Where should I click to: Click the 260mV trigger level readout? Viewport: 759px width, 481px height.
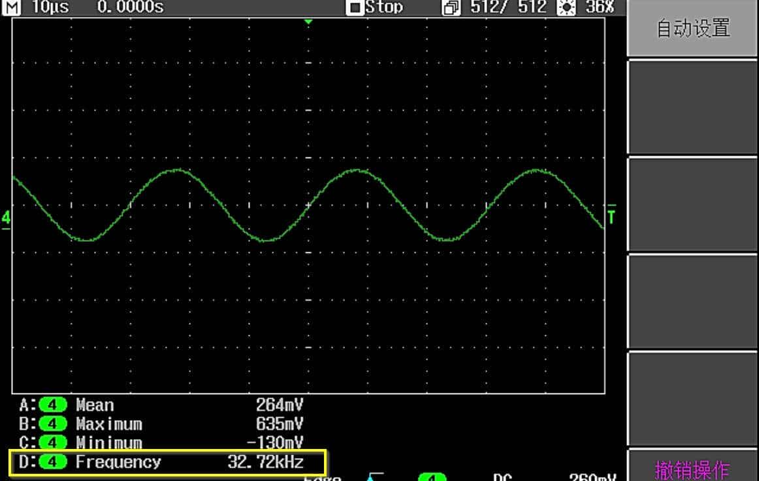point(592,477)
